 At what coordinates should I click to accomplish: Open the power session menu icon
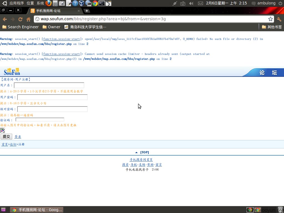280,3
